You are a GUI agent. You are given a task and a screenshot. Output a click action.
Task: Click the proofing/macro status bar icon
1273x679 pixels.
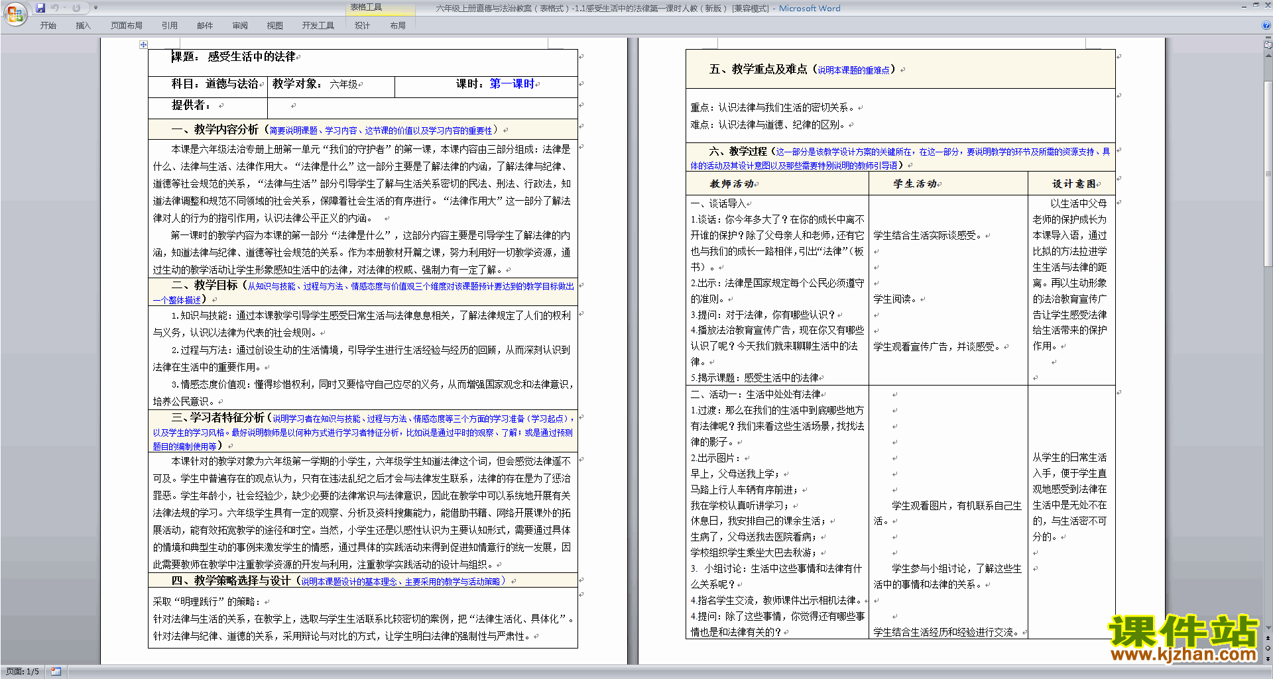56,672
